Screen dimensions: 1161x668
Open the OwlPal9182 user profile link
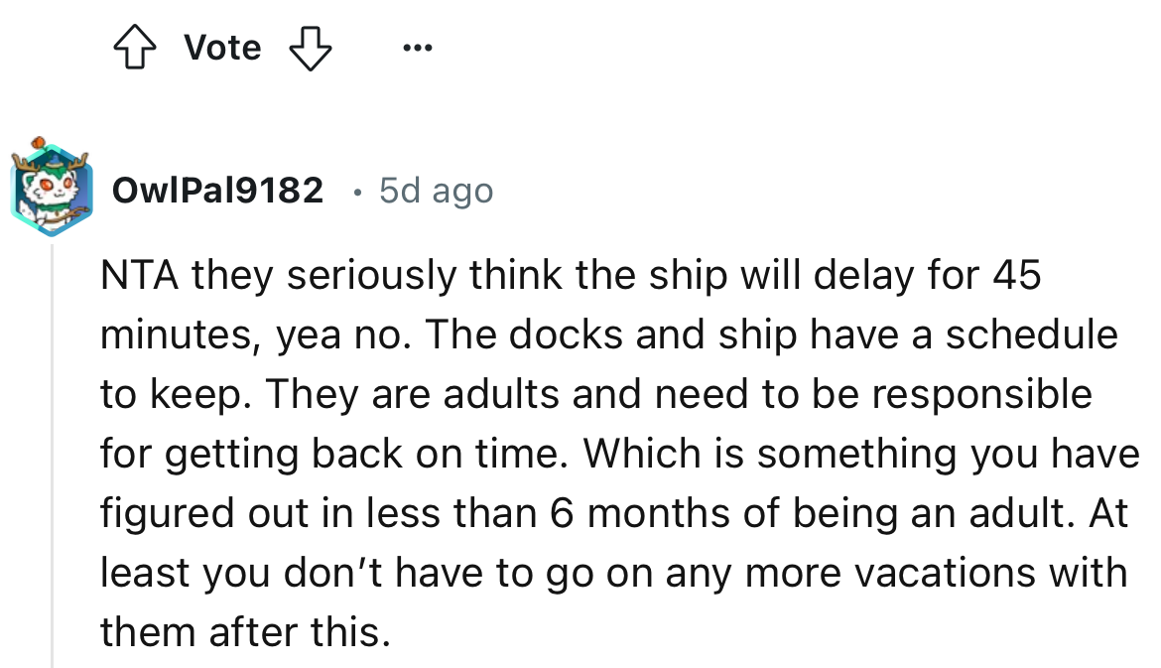[218, 190]
